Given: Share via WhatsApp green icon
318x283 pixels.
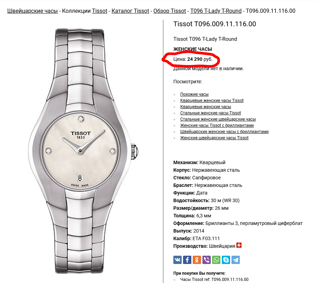Looking at the screenshot, I should [216, 260].
